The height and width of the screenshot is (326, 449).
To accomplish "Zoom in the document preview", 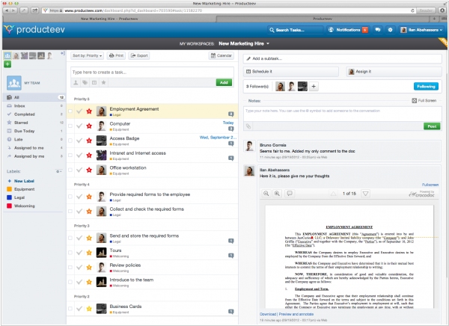I will tap(277, 194).
